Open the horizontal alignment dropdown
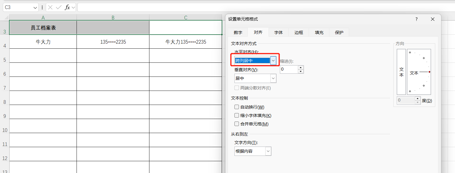Image resolution: width=455 pixels, height=173 pixels. point(273,60)
